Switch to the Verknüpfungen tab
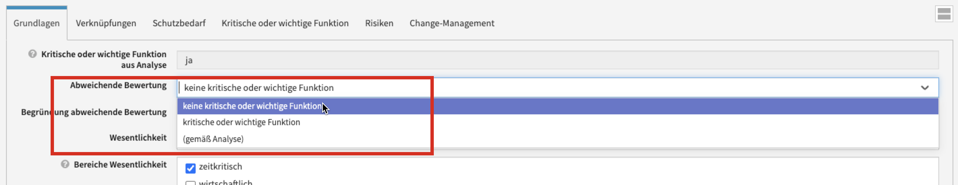Screen dimensions: 958x185 pos(106,23)
